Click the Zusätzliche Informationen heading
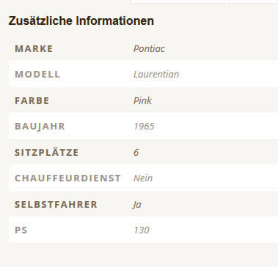This screenshot has width=278, height=267. point(81,20)
